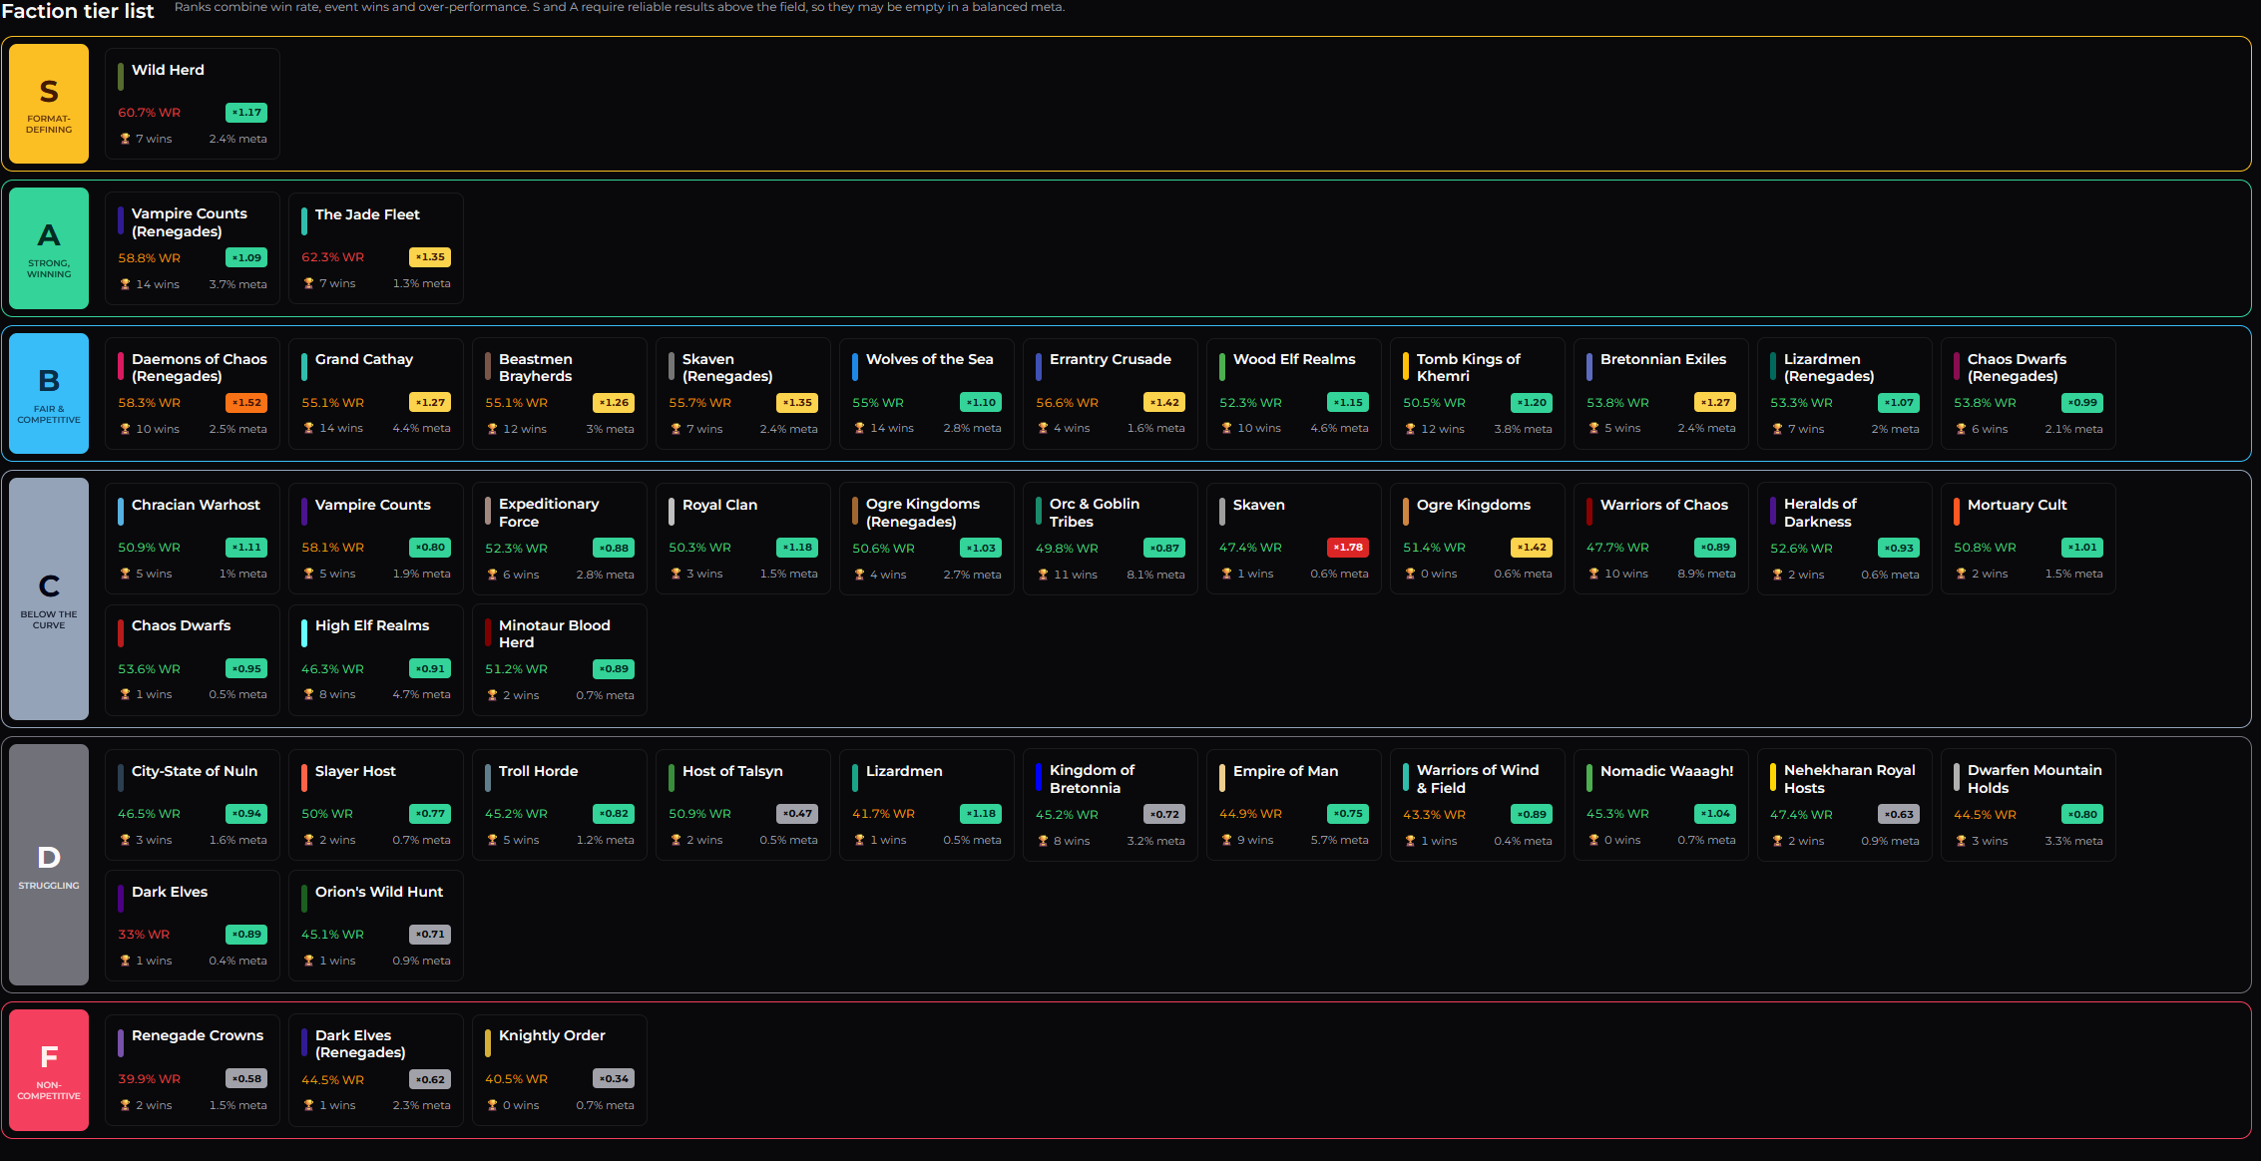Click trophy icon on Empire of Man card
Screen dimensions: 2261x1161
point(1226,840)
